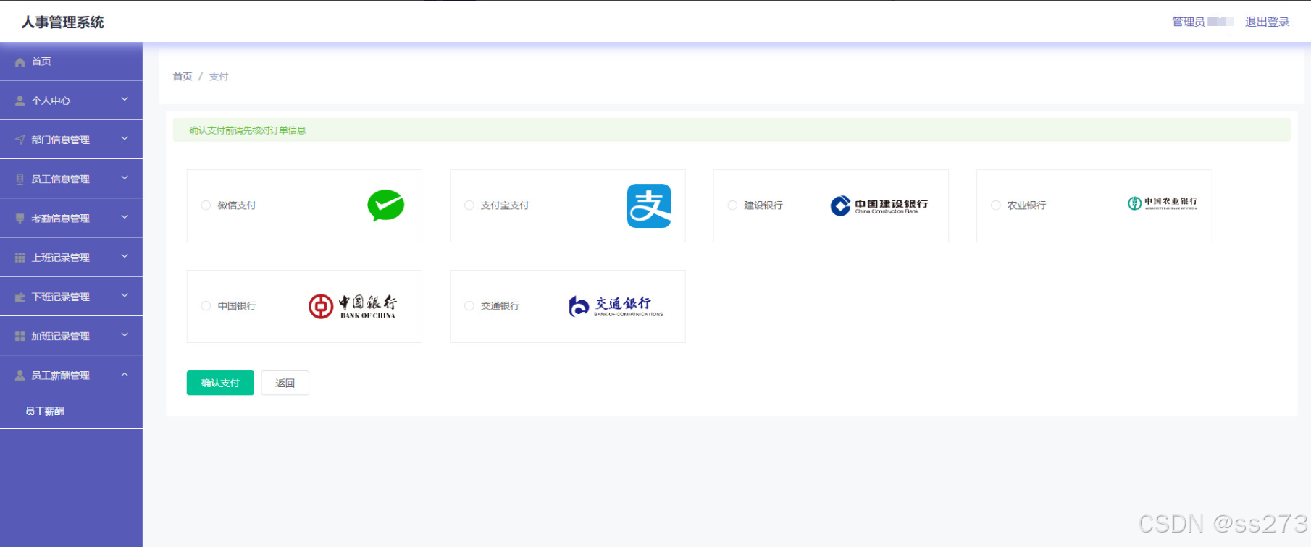Select the 交通银行 radio button
1311x547 pixels.
(469, 306)
